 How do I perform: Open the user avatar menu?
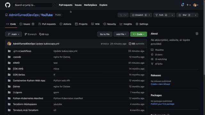point(196,5)
